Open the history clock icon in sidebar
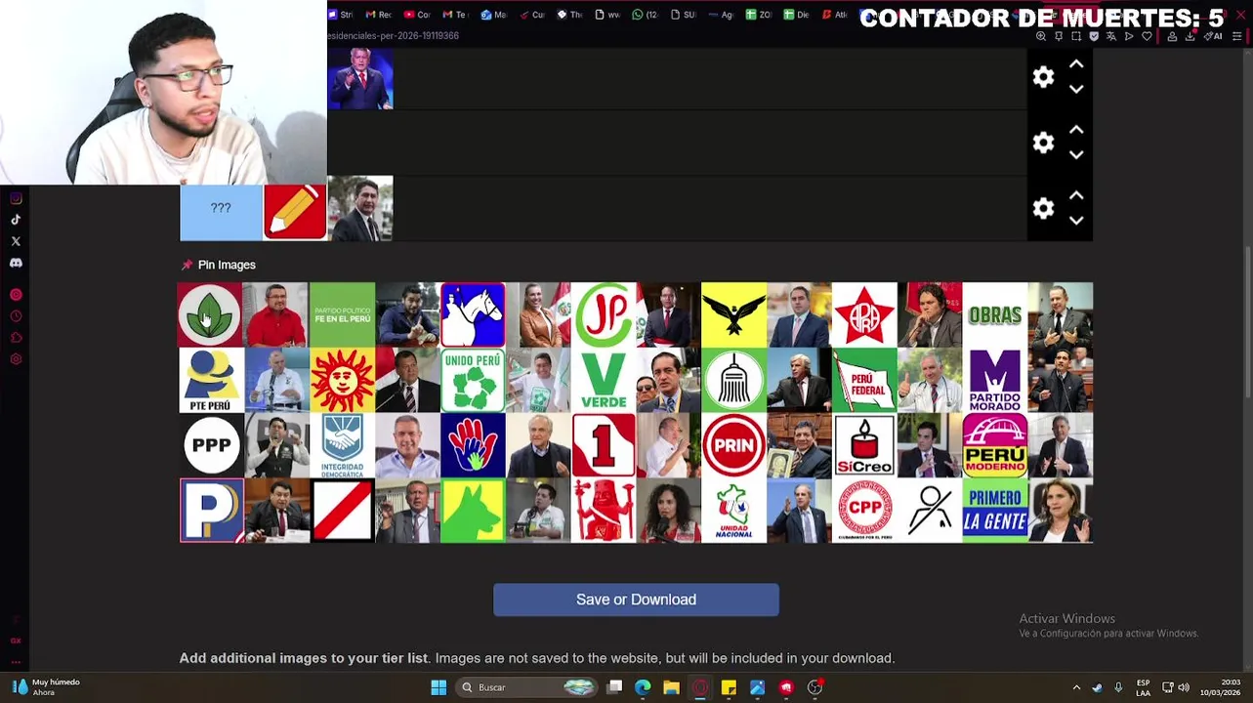 pos(16,316)
